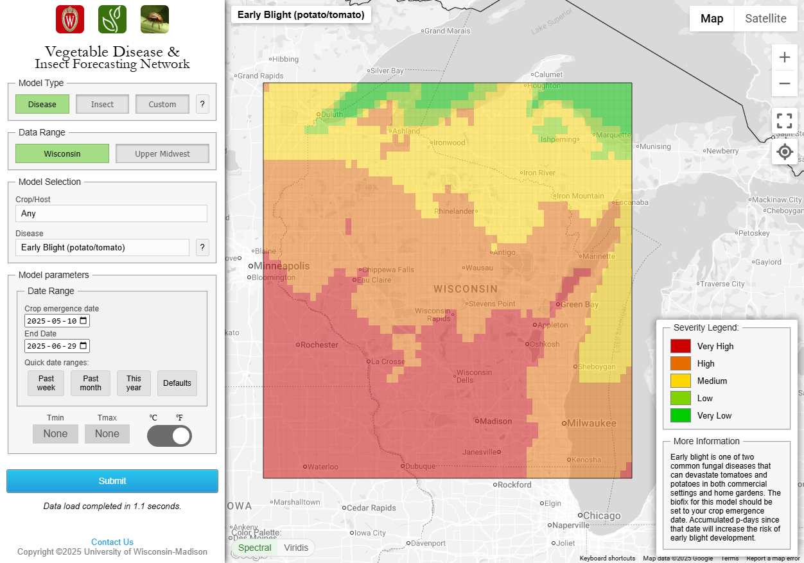Click the beetle insect photo icon
The width and height of the screenshot is (804, 563).
tap(155, 19)
